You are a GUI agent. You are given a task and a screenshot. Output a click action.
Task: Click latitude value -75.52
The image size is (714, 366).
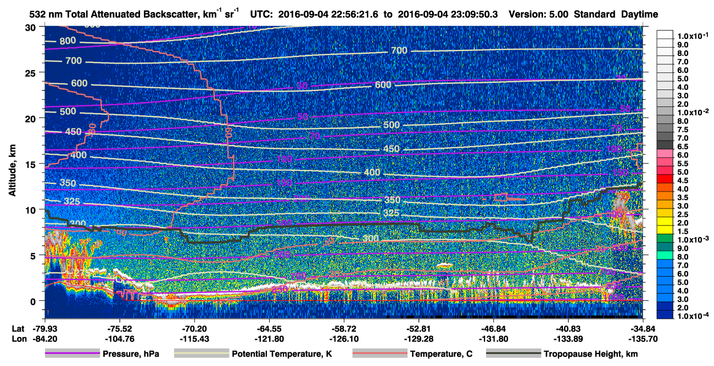pos(119,328)
